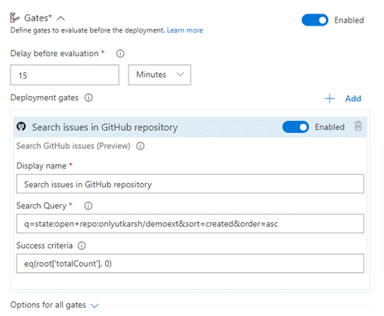Open the Learn more link
This screenshot has width=384, height=316.
point(184,30)
